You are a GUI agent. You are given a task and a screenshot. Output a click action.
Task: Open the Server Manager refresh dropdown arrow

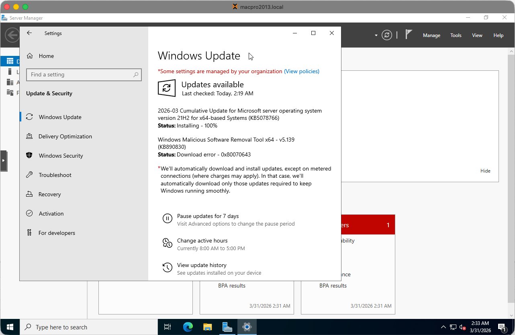click(x=375, y=35)
